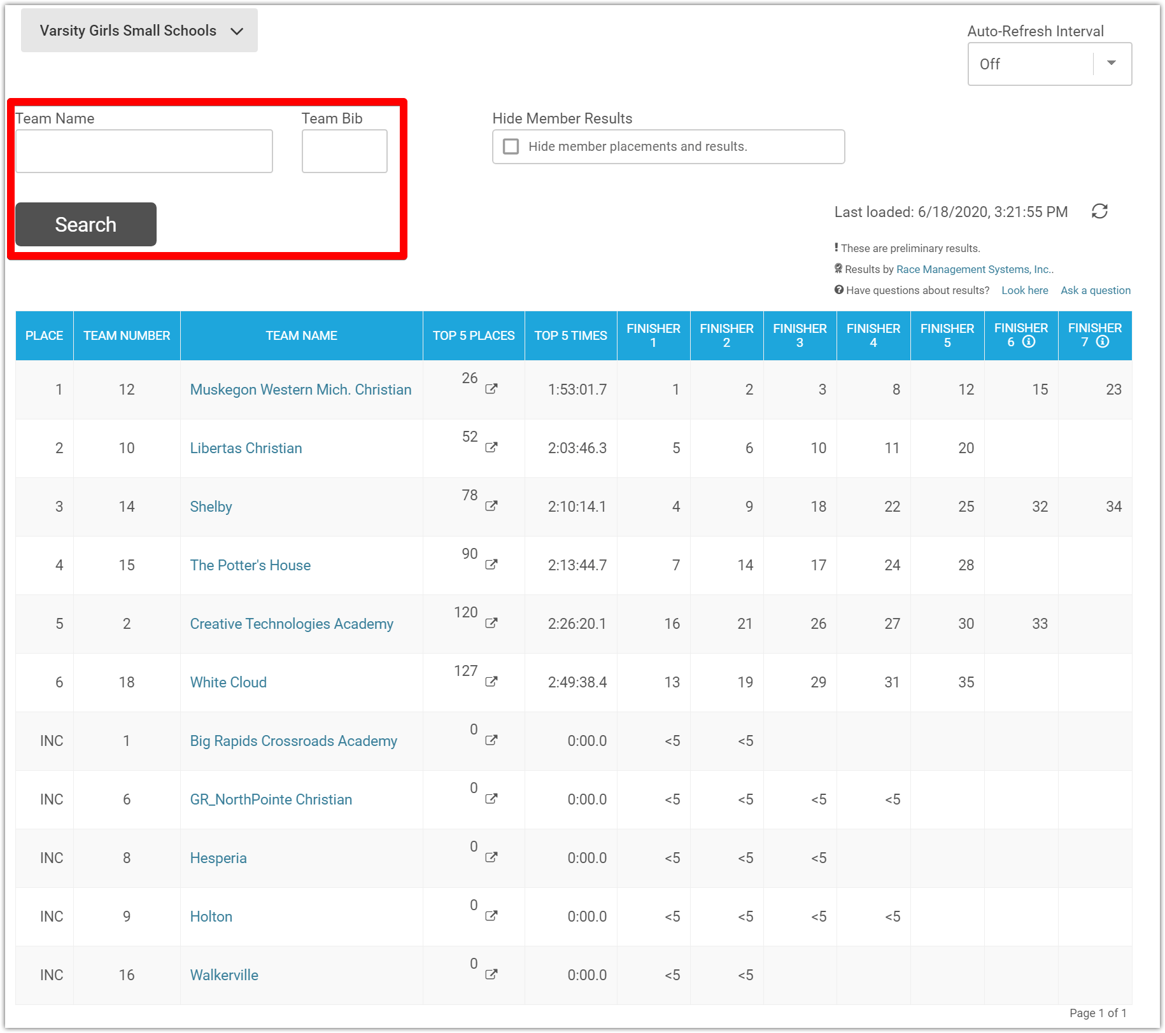1165x1033 pixels.
Task: Select the 26 top 5 places value
Action: tap(470, 378)
